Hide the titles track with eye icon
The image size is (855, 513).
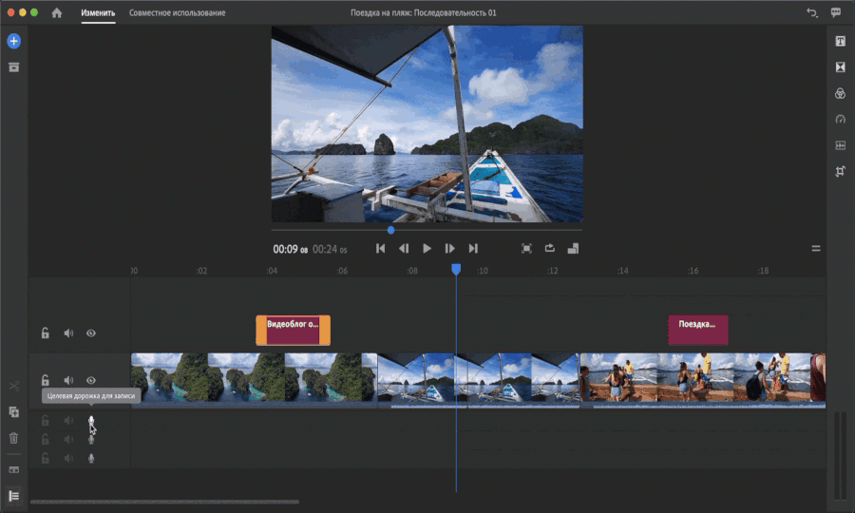(91, 333)
